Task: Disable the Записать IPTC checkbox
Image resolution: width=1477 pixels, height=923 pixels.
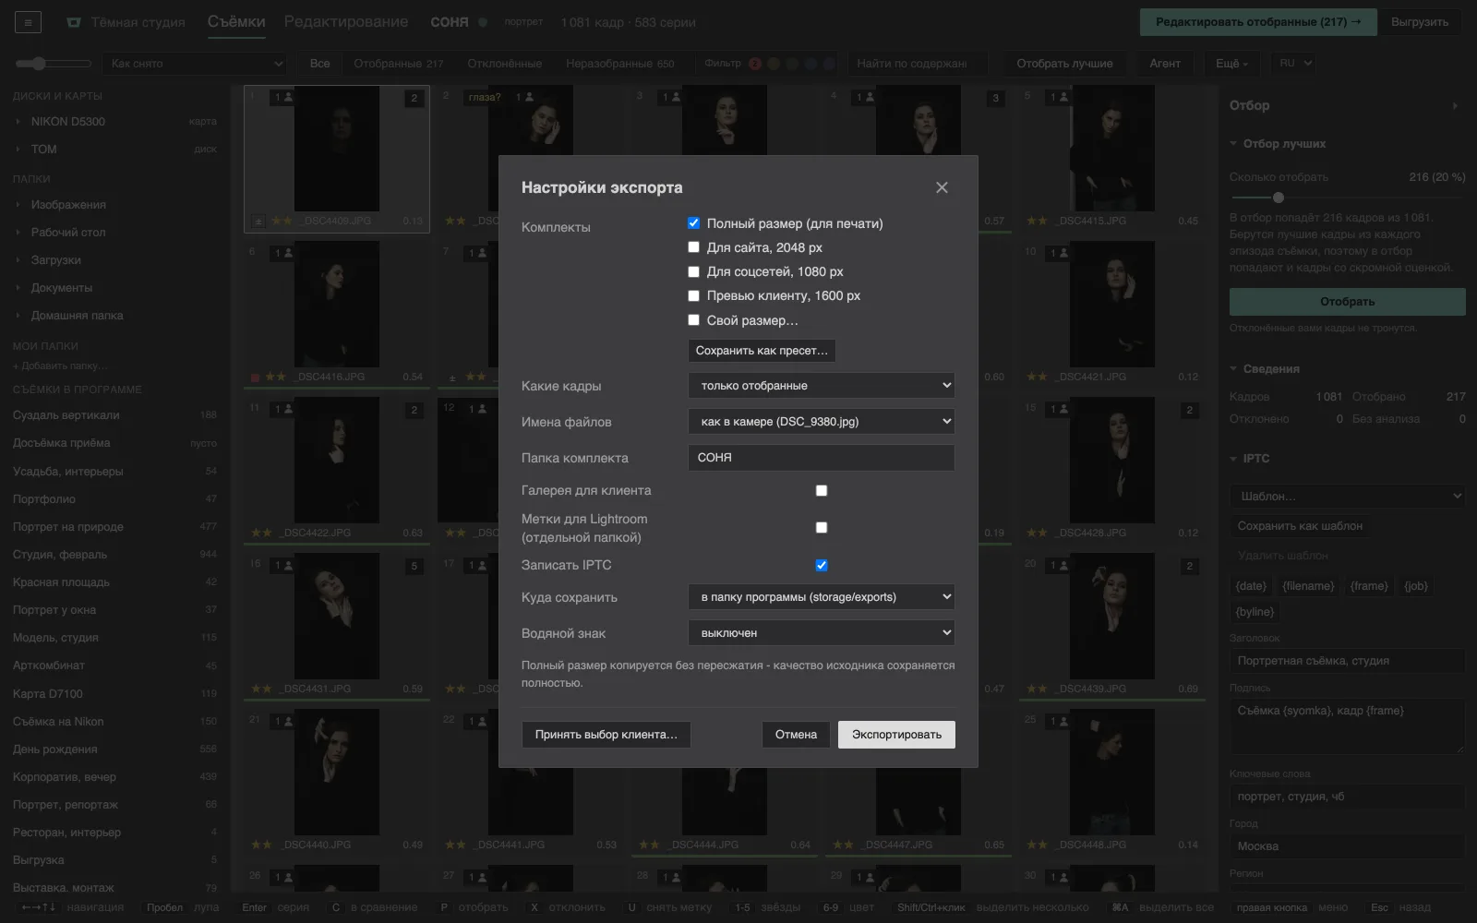Action: pyautogui.click(x=822, y=566)
